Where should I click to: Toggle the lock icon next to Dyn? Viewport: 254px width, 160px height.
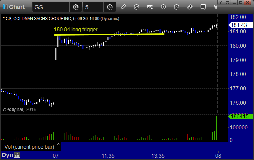(x=17, y=155)
